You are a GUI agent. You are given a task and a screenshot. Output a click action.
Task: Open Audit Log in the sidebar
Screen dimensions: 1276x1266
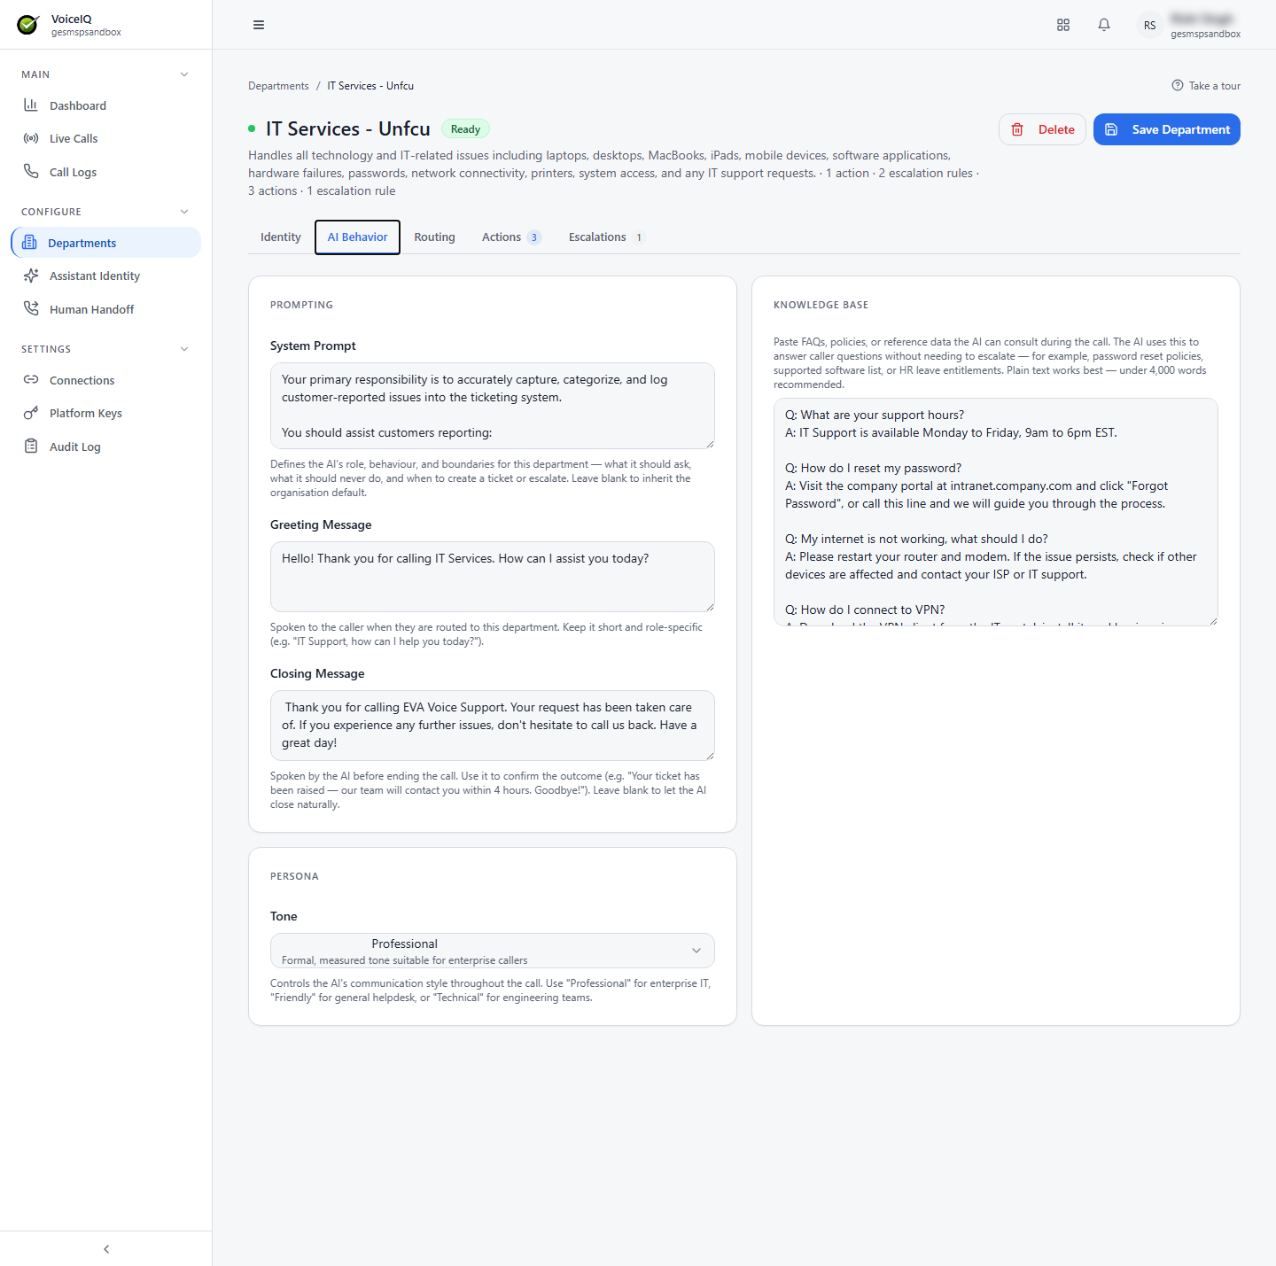coord(106,447)
